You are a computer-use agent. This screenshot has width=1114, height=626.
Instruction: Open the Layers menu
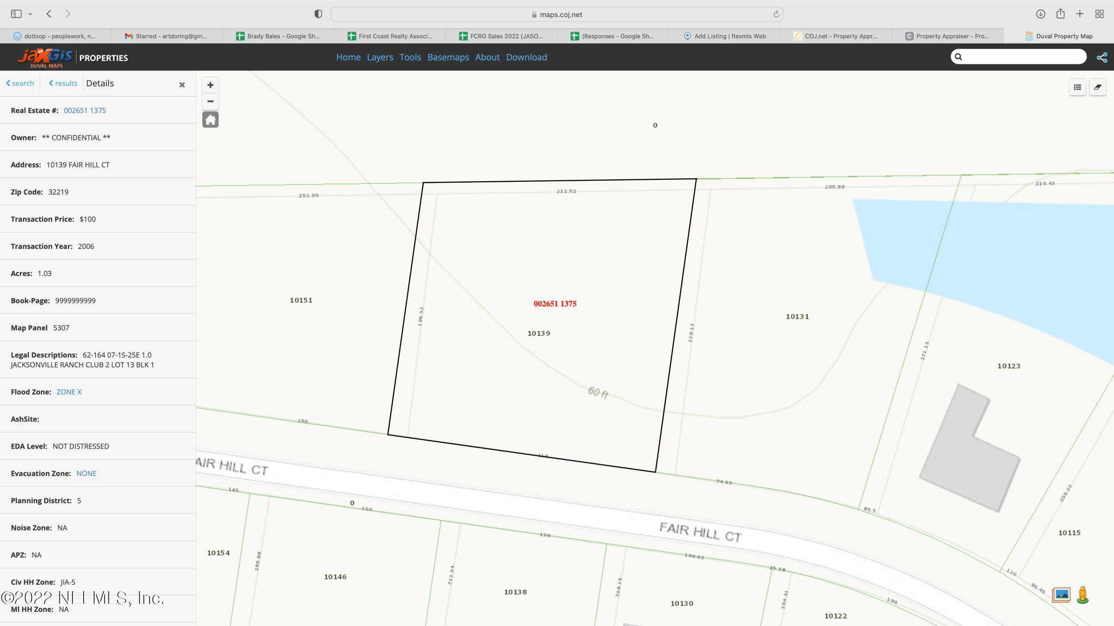coord(380,57)
